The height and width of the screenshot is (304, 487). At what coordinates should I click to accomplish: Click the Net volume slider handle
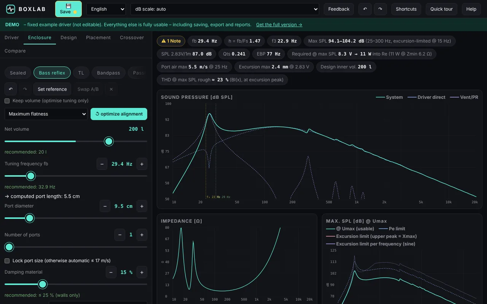[x=109, y=141]
